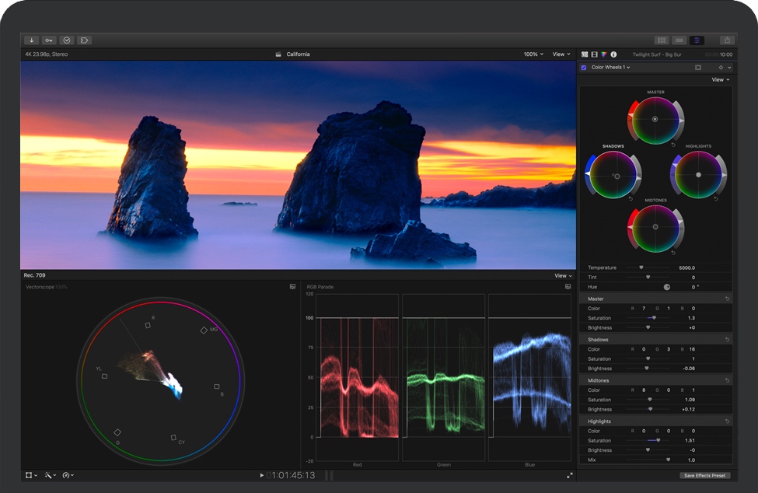
Task: Click the Save Effects Preset button
Action: [704, 475]
